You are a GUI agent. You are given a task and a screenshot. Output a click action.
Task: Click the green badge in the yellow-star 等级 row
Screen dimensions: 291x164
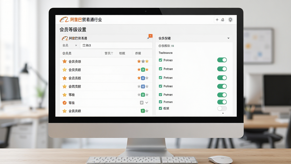[143, 95]
